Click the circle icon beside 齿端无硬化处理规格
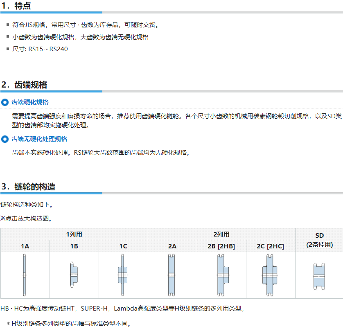The image size is (343, 329). (x=5, y=139)
